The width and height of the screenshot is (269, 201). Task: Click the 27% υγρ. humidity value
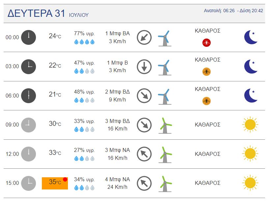point(84,150)
